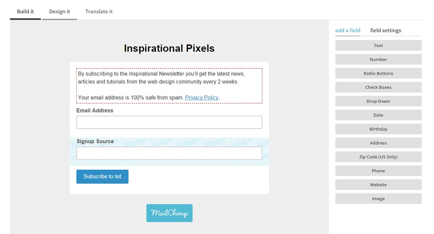Add a Number field

tap(378, 59)
